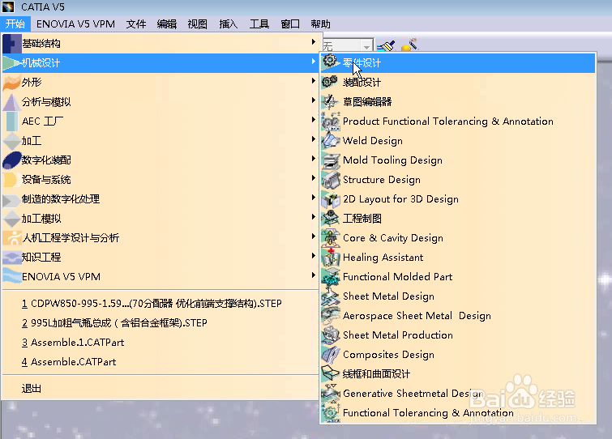Expand the 设备与系统 submenu arrow

pyautogui.click(x=314, y=177)
